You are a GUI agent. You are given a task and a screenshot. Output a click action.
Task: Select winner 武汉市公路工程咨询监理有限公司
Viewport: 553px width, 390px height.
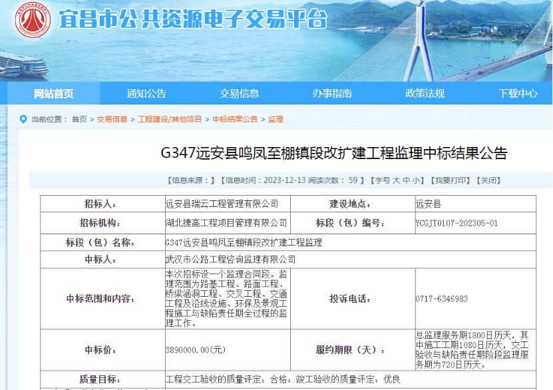231,260
